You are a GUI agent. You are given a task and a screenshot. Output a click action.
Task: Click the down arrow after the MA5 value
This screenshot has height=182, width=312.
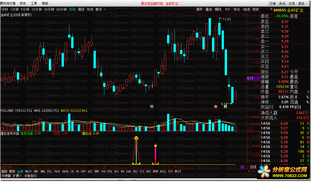pyautogui.click(x=58, y=111)
